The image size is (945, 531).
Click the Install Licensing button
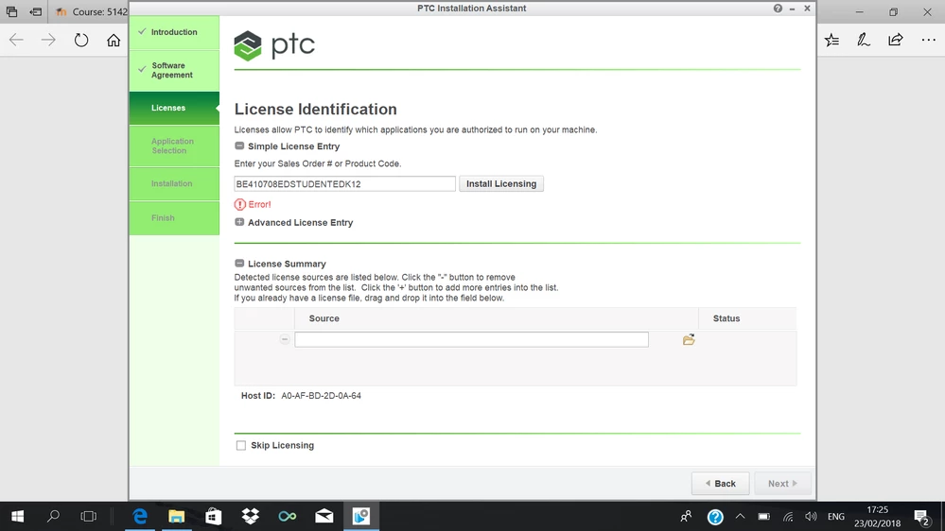coord(500,183)
